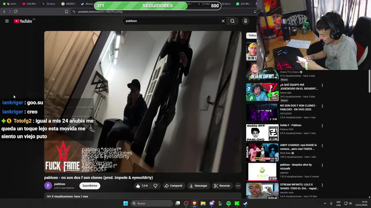Open Kick app from taskbar
This screenshot has height=208, width=371.
point(237,203)
